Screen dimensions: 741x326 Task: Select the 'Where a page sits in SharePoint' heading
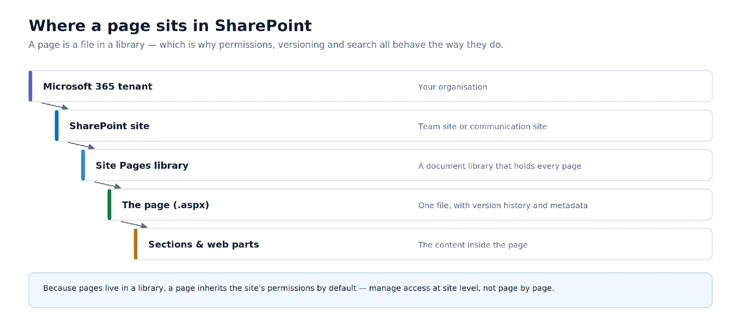170,26
